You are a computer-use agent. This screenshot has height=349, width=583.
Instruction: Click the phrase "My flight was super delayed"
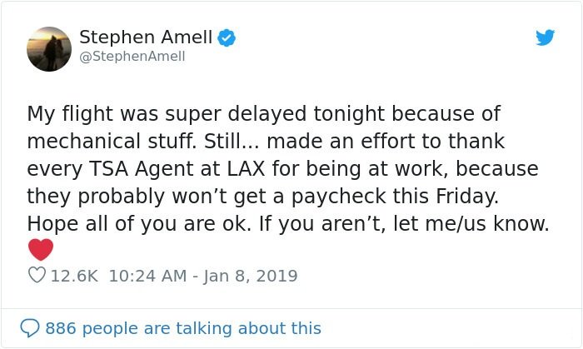click(167, 114)
